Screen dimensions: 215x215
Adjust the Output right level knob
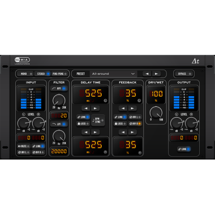pyautogui.click(x=191, y=123)
